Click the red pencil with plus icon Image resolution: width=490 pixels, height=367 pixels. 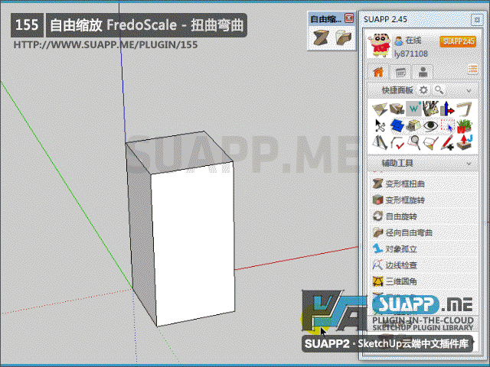tap(447, 143)
